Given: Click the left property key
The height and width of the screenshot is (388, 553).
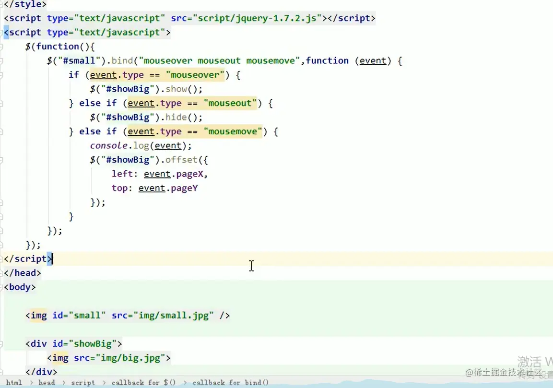Looking at the screenshot, I should pyautogui.click(x=122, y=174).
